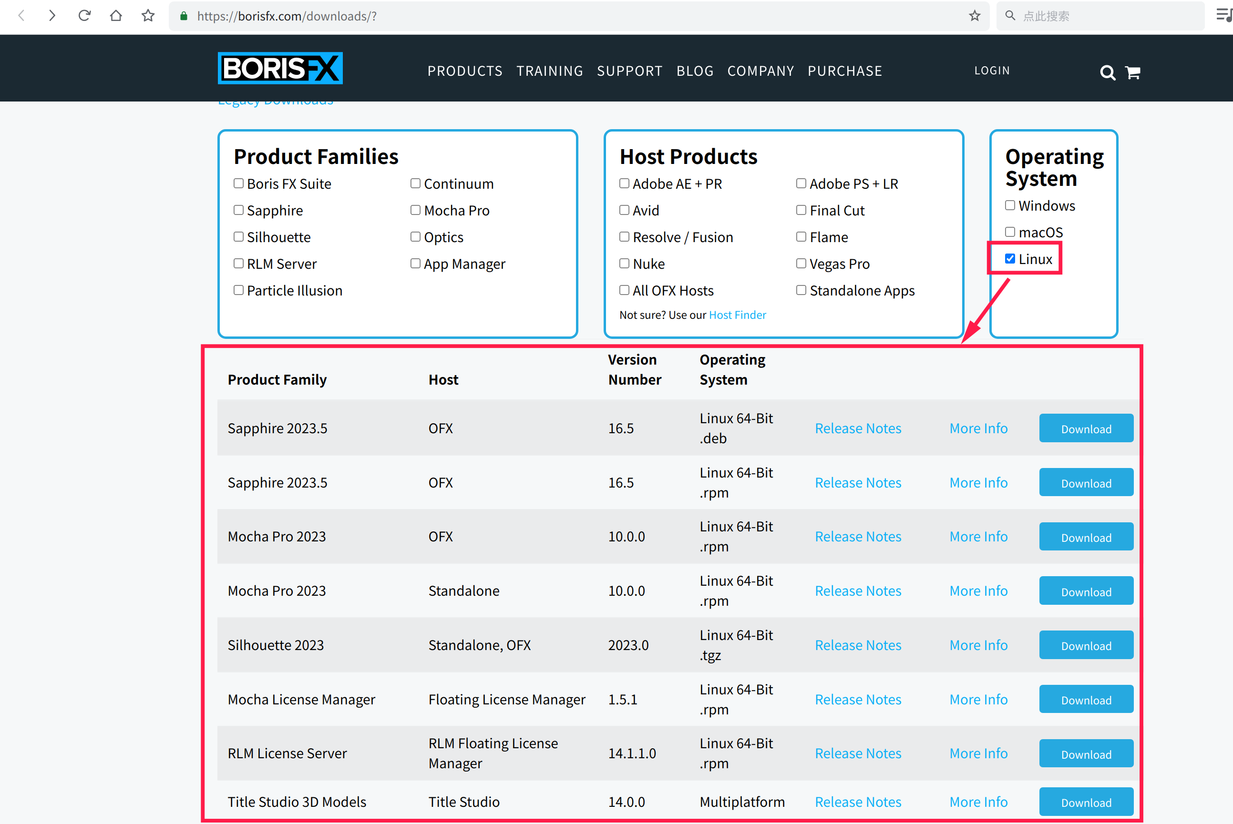Click the browser forward arrow icon

pos(51,16)
